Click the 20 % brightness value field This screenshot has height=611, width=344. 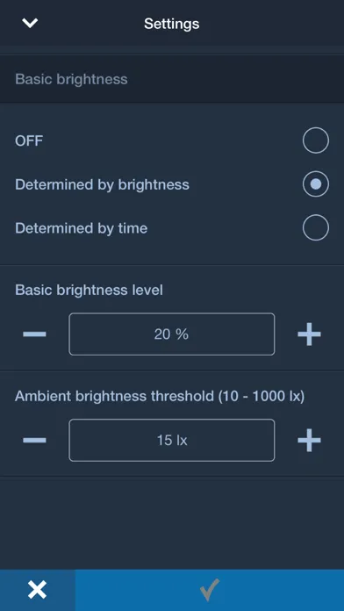[x=172, y=334]
